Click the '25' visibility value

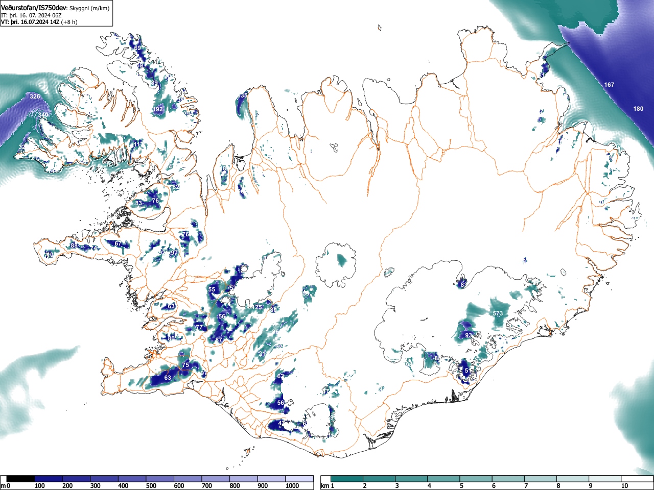259,307
